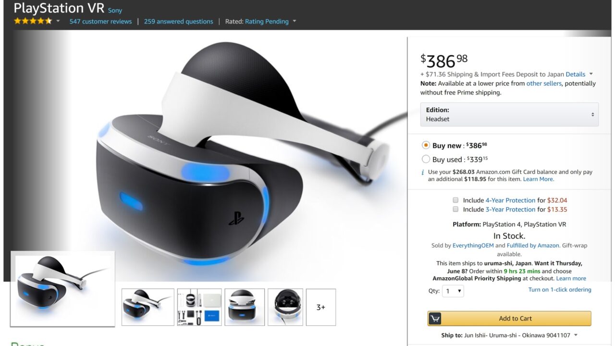This screenshot has width=615, height=346.
Task: Expand the Ship to address selector
Action: (509, 335)
